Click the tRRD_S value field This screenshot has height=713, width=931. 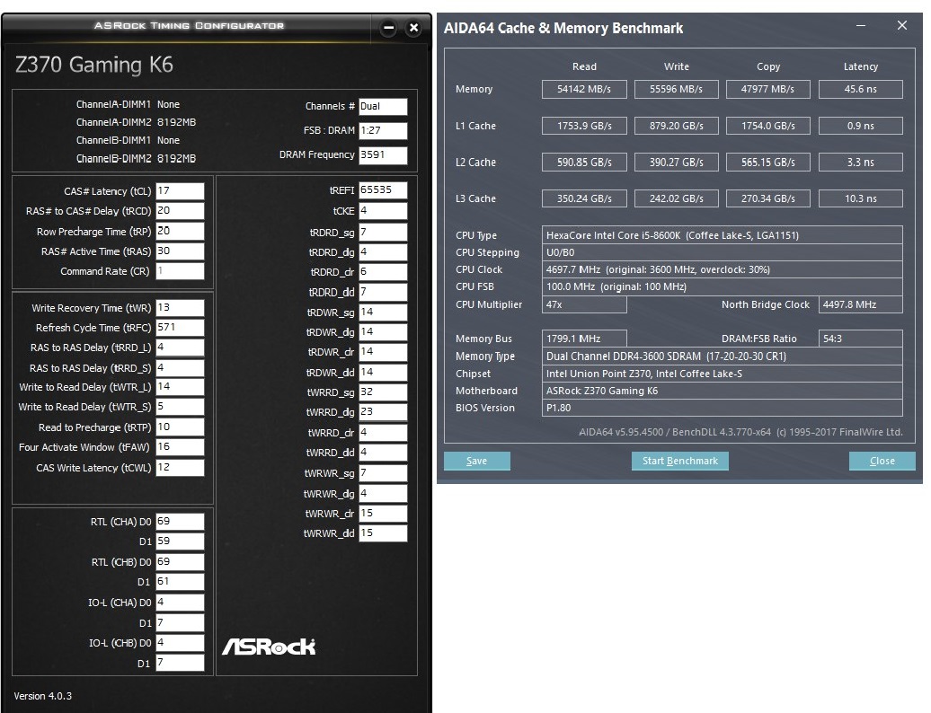tap(180, 368)
